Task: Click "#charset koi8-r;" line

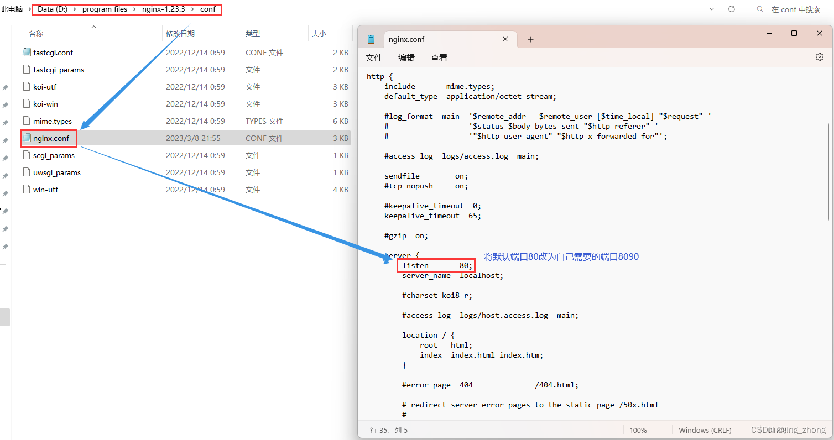Action: pyautogui.click(x=437, y=295)
